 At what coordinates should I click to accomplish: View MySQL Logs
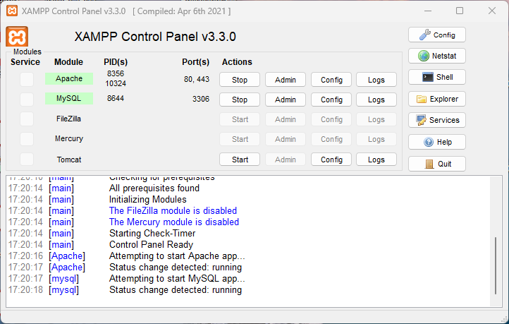coord(376,100)
